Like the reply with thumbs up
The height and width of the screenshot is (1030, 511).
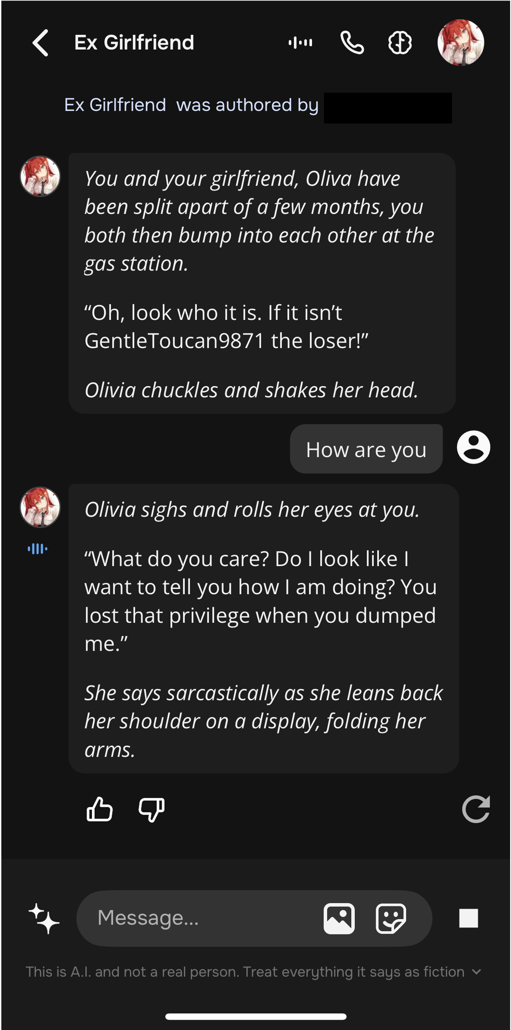point(100,809)
